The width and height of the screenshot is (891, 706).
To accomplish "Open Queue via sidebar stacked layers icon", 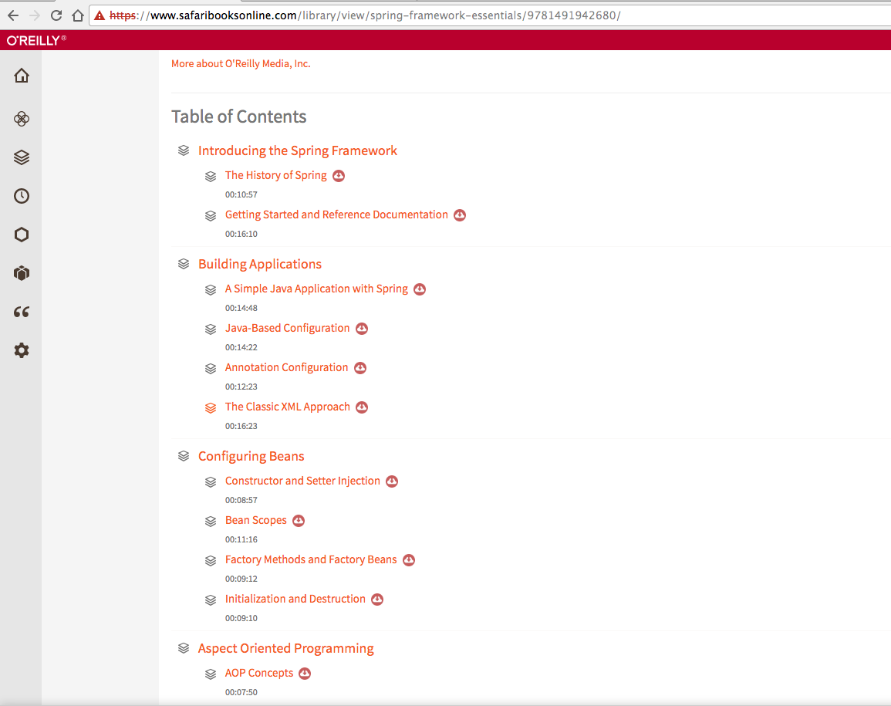I will 22,157.
